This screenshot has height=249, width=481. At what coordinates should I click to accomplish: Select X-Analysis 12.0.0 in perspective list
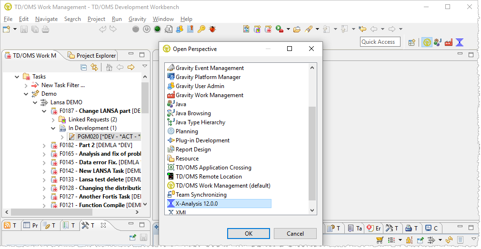point(197,204)
